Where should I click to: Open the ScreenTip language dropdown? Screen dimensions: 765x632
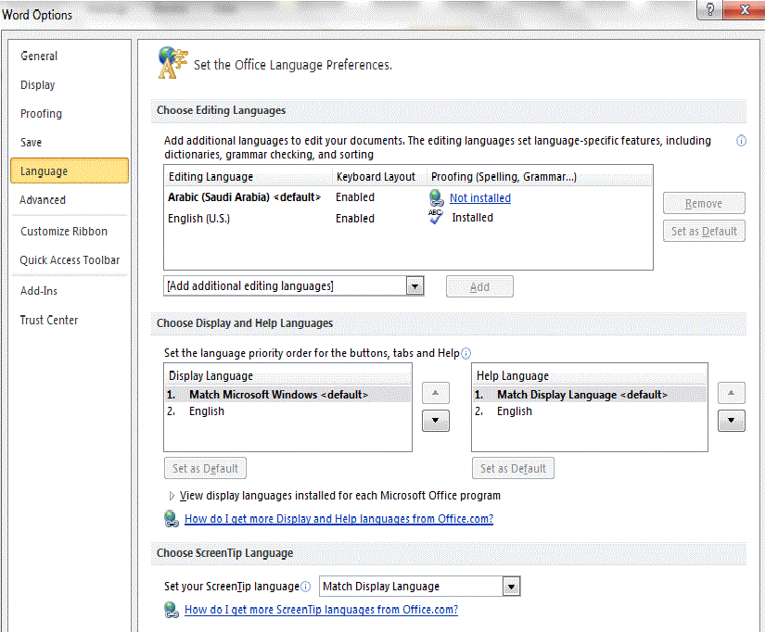pyautogui.click(x=511, y=587)
